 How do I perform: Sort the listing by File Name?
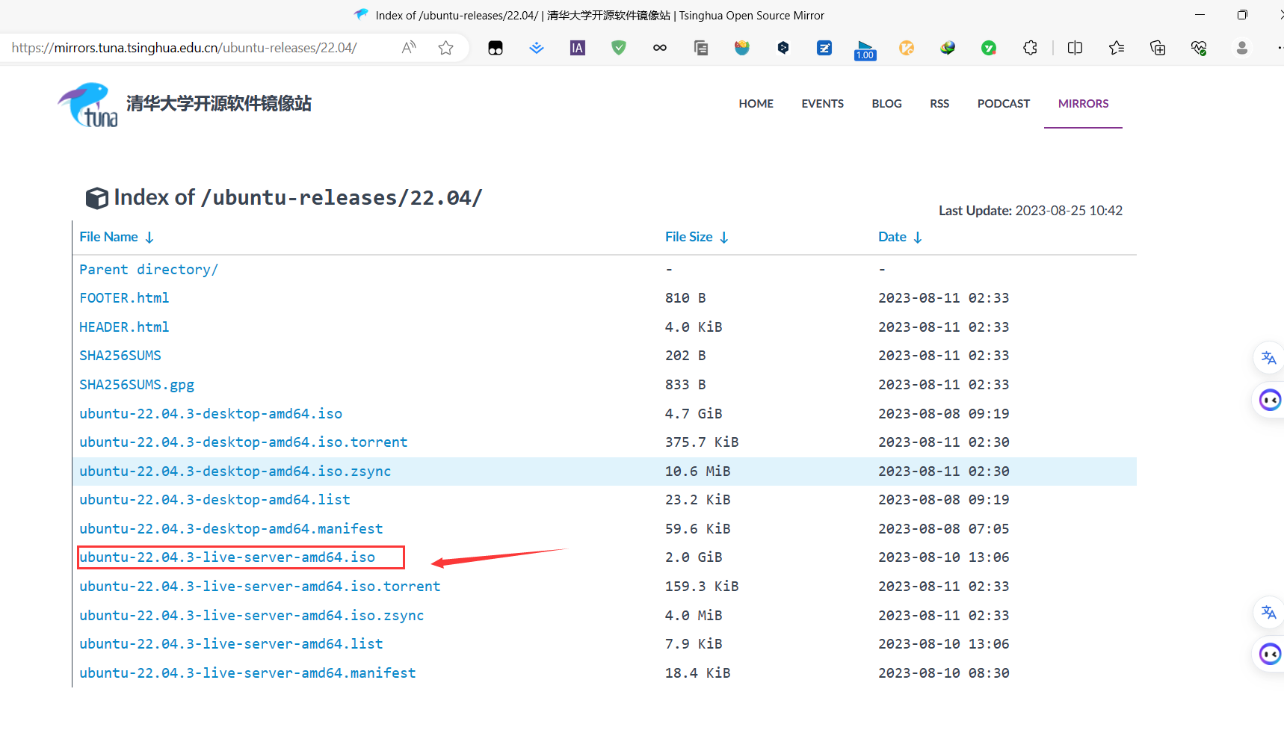coord(117,237)
